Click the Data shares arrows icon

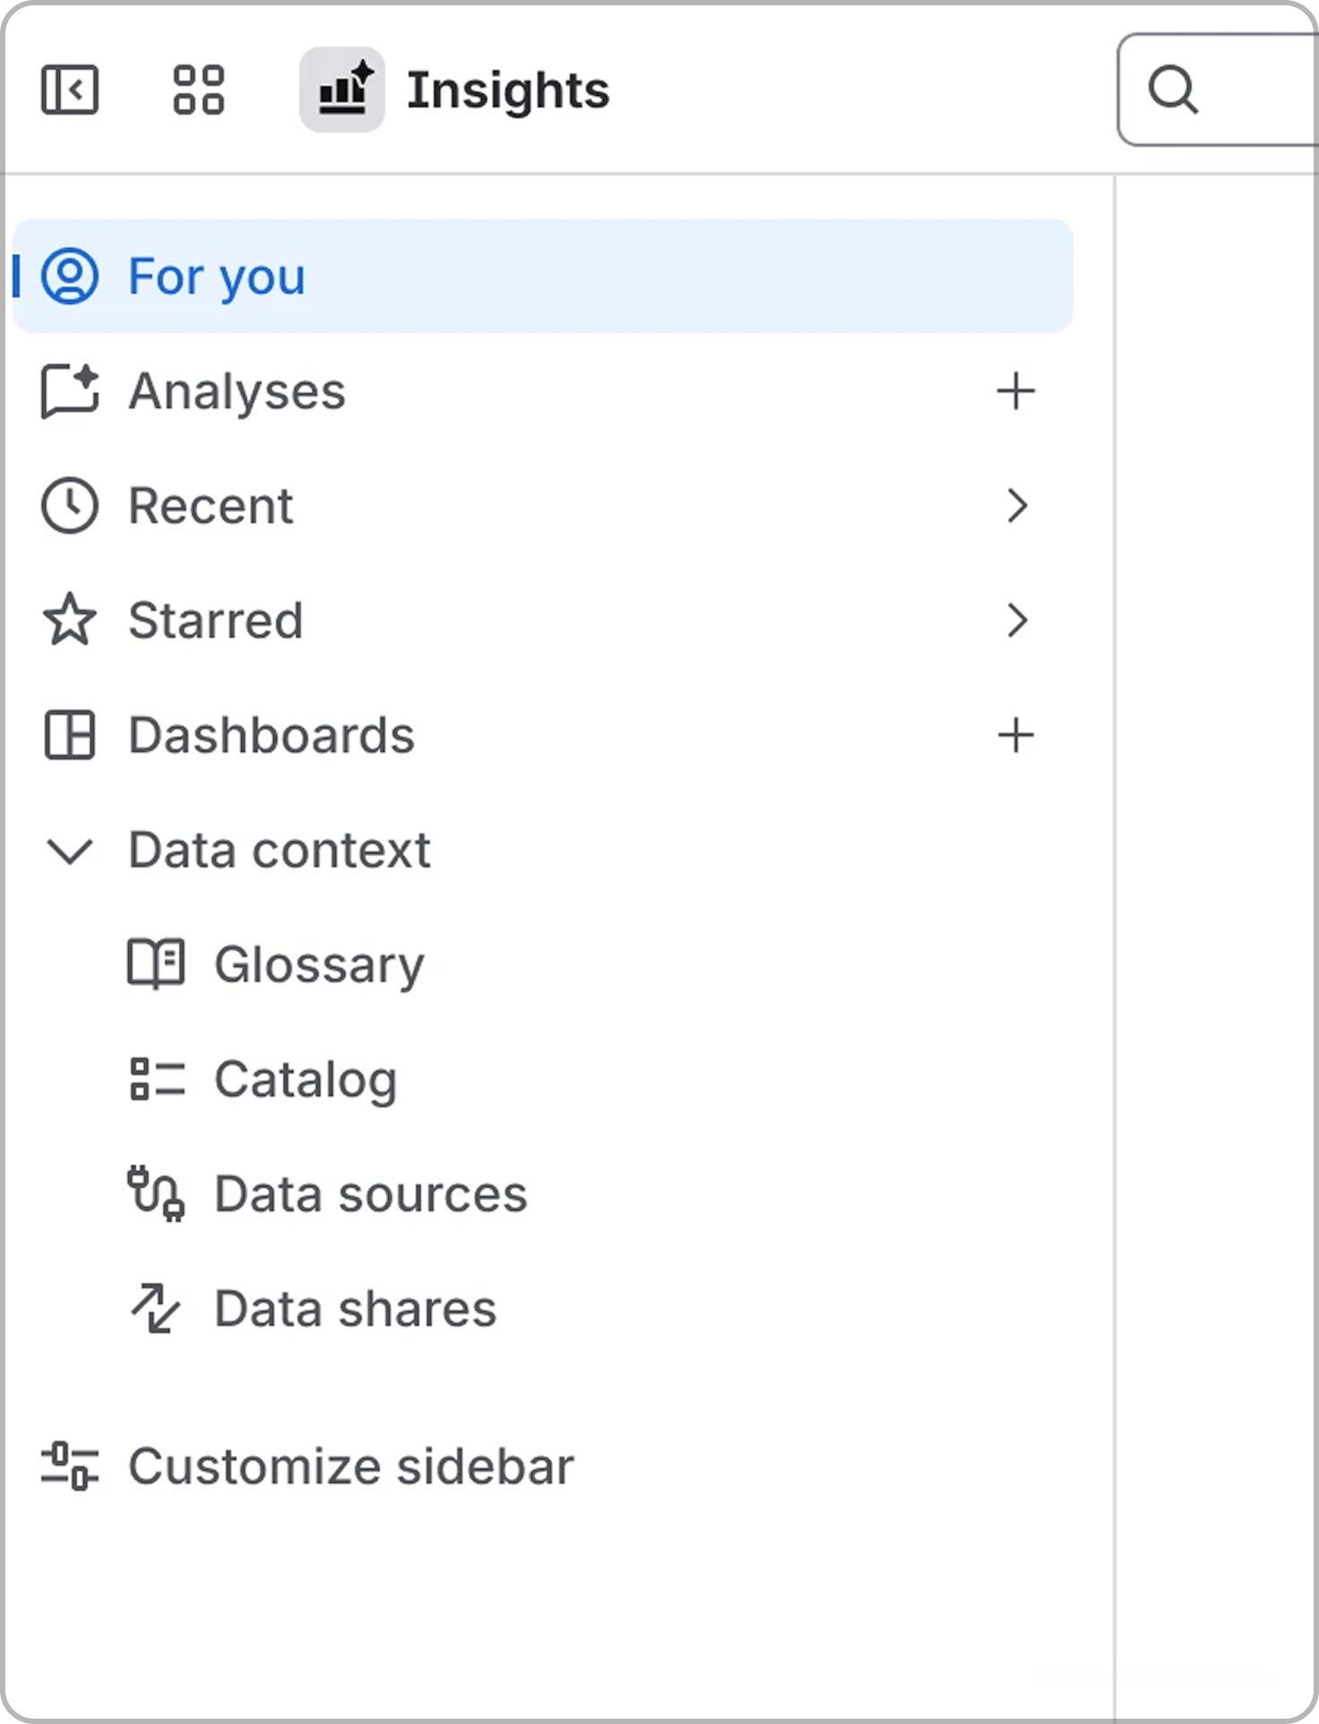(x=156, y=1308)
